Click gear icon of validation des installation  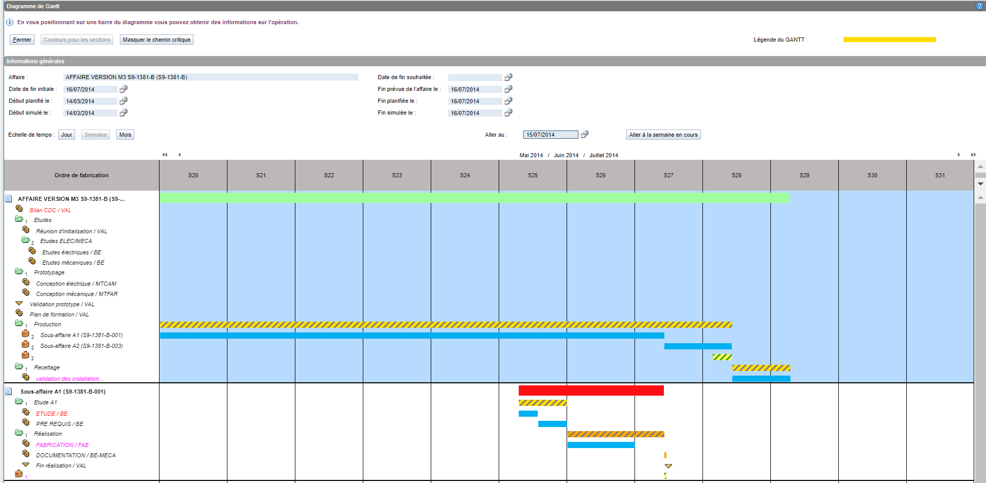point(26,377)
